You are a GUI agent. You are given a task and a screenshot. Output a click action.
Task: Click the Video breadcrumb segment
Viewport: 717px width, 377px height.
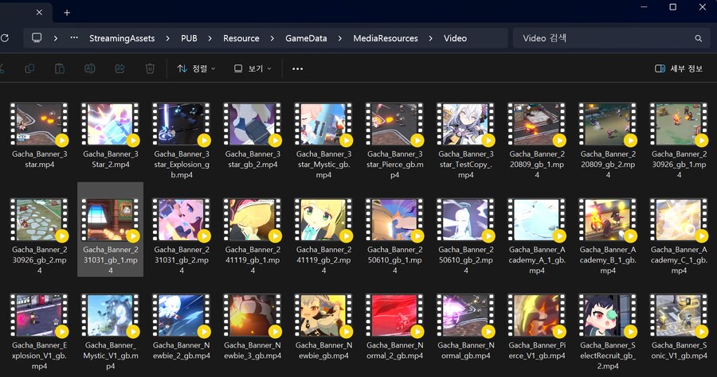click(x=455, y=38)
